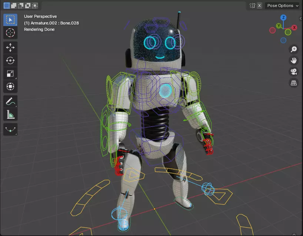Viewport: 303px width, 236px height.
Task: Switch perspective/orthographic grid button
Action: pos(294,83)
